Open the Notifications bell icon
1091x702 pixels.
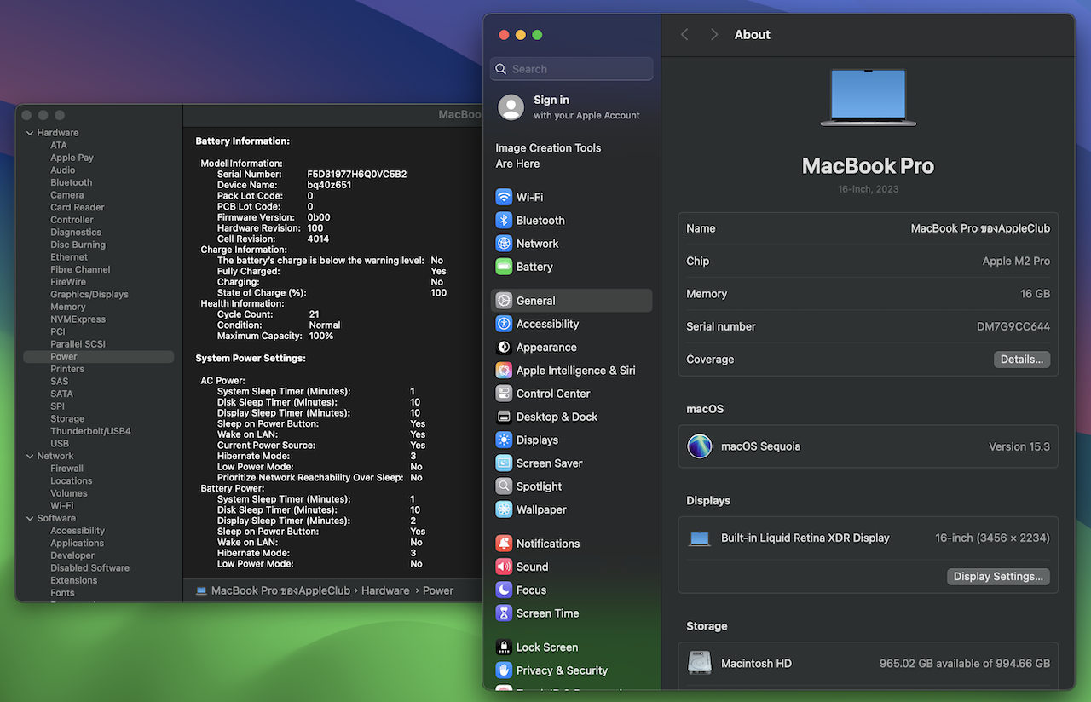504,544
